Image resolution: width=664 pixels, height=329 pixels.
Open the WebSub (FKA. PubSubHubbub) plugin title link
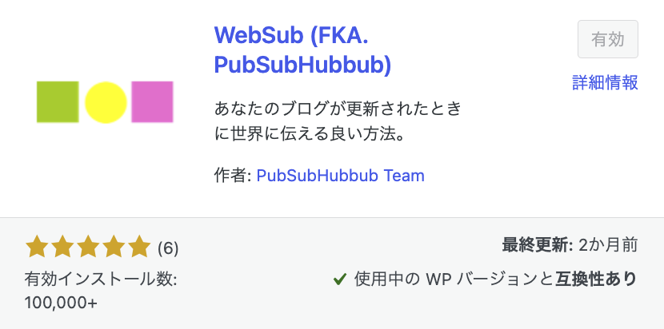coord(302,51)
